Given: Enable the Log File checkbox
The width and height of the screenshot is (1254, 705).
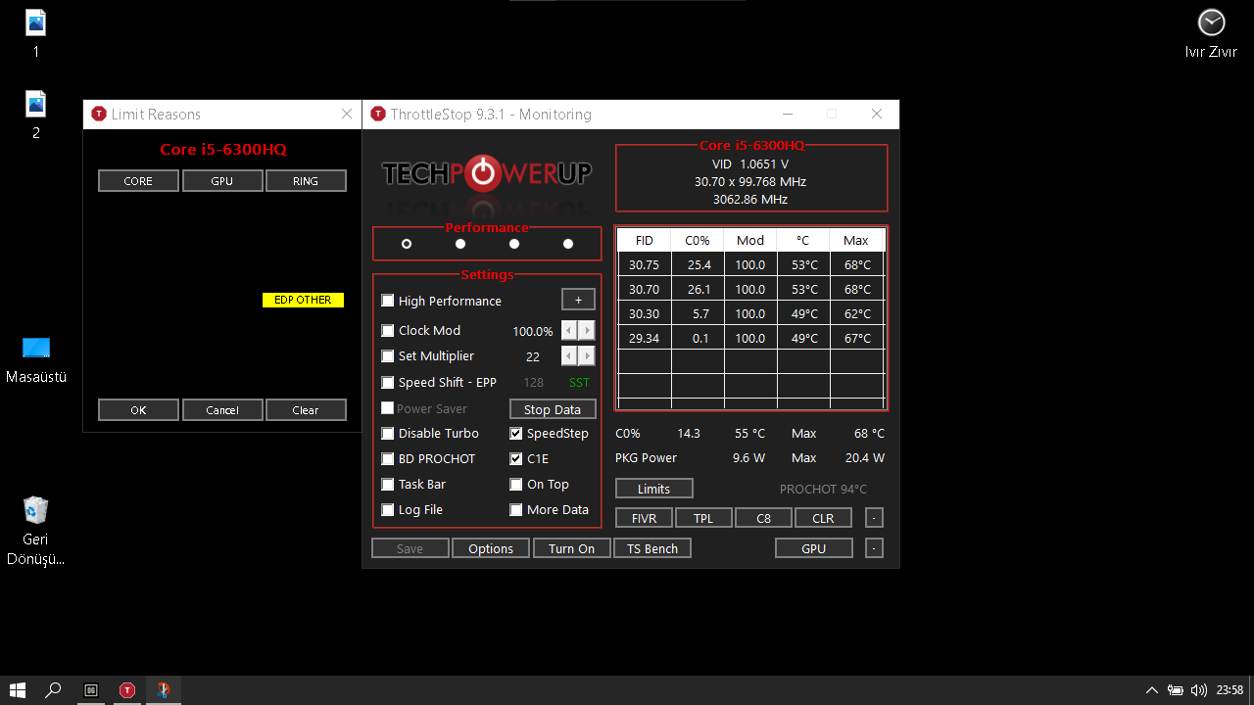Looking at the screenshot, I should [x=388, y=509].
